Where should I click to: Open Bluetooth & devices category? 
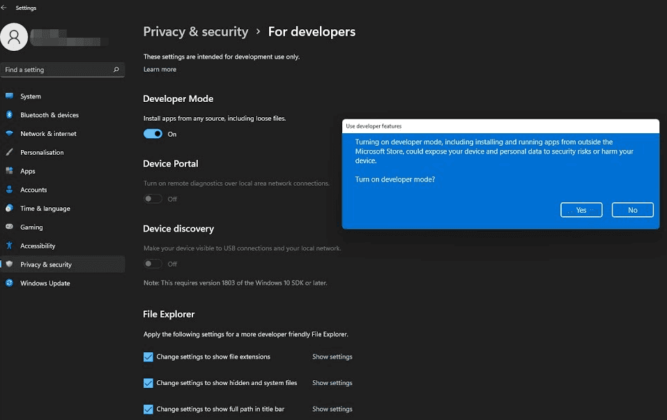[63, 115]
